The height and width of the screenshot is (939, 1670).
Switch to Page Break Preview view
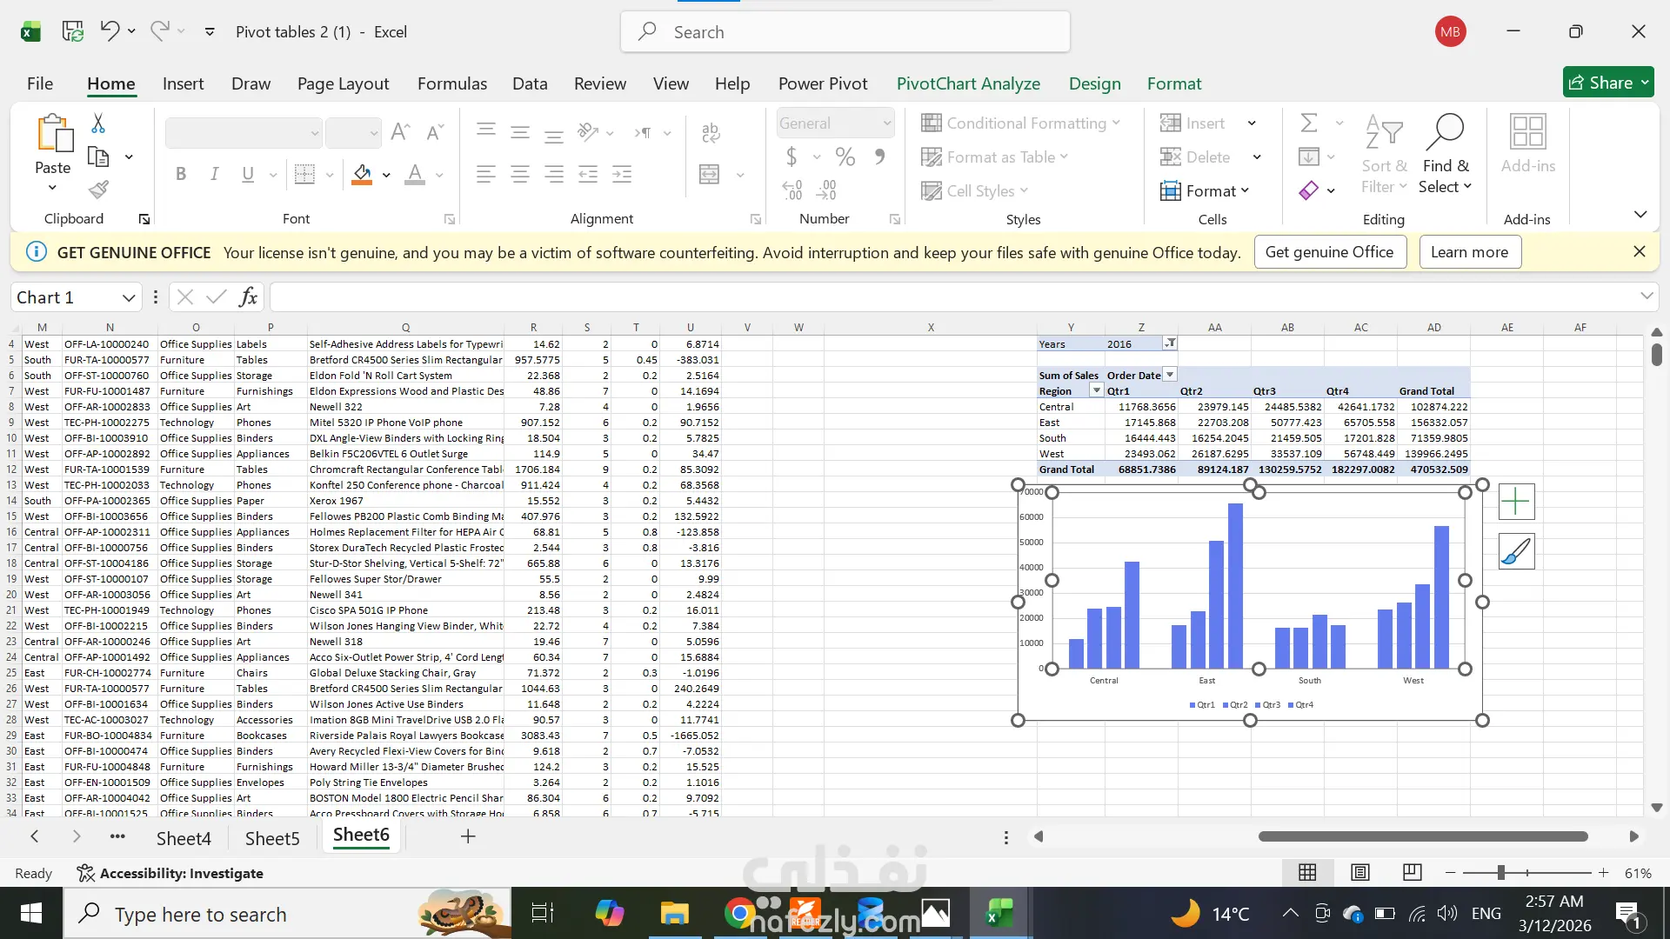(x=1412, y=872)
